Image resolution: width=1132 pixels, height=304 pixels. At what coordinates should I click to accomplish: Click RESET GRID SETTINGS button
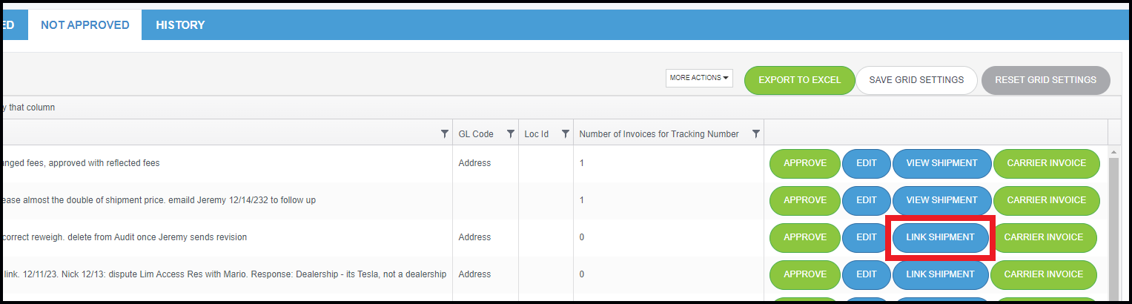(1045, 80)
